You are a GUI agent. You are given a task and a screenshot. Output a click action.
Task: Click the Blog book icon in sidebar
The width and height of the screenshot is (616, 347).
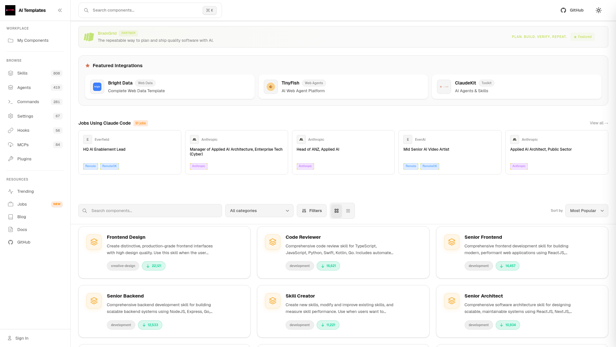[11, 217]
